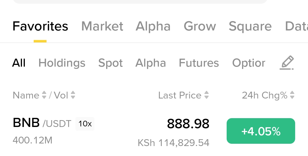This screenshot has height=156, width=308.
Task: Filter favorites by Holdings
Action: pyautogui.click(x=62, y=63)
